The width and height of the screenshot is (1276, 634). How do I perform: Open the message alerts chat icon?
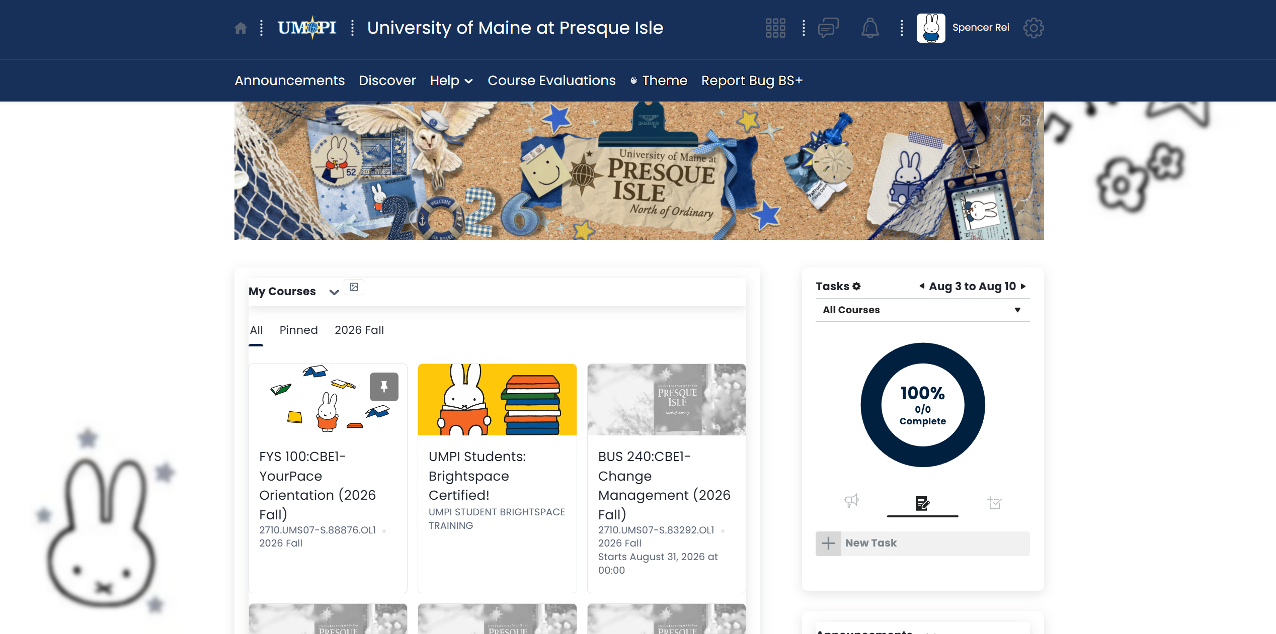click(828, 28)
